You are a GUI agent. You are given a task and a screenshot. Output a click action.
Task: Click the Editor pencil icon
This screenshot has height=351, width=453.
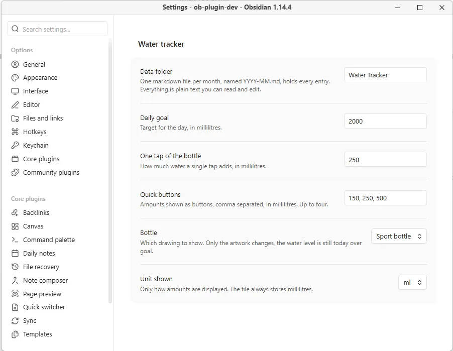15,105
